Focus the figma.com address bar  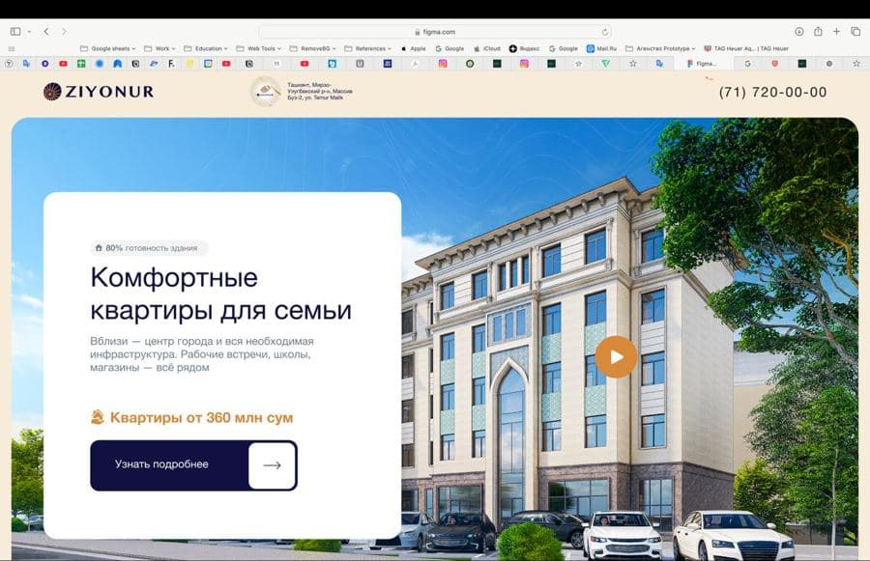coord(435,32)
